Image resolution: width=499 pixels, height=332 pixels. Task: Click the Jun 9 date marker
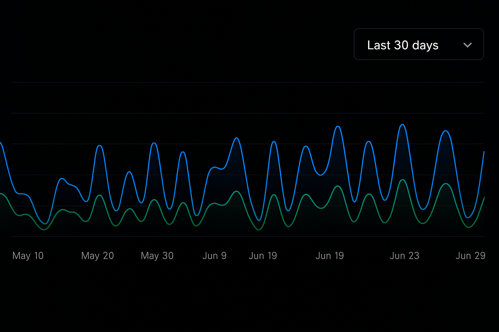[x=214, y=255]
